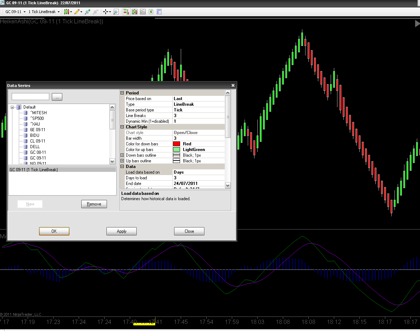Click the yellow highlighted time axis marker
Image resolution: width=420 pixels, height=331 pixels.
(x=144, y=323)
